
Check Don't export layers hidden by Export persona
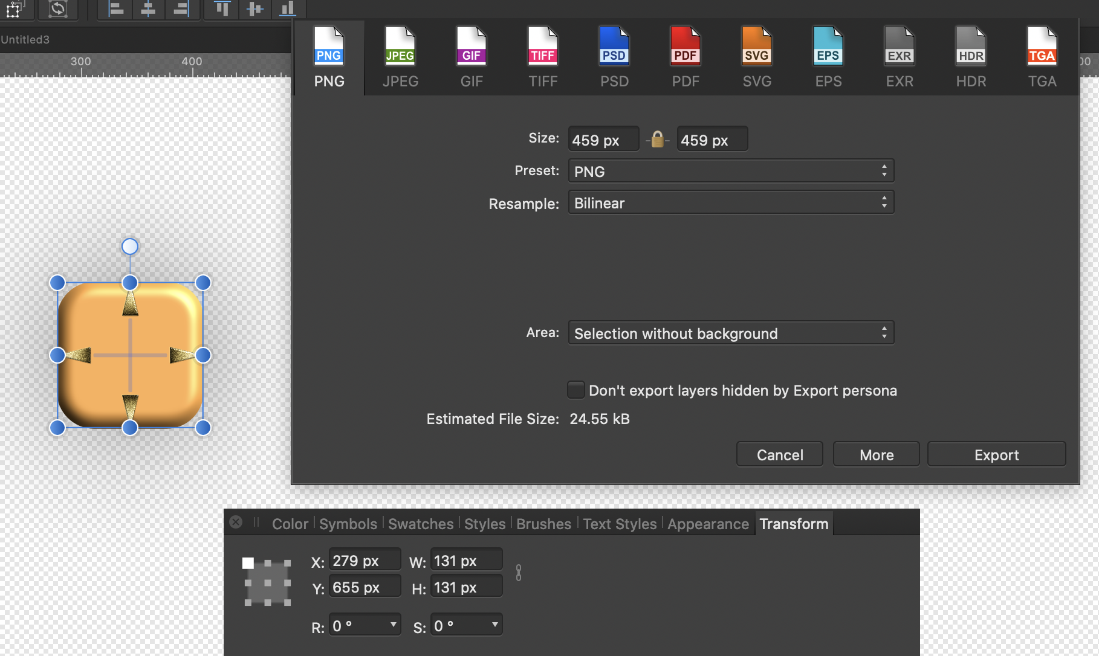[x=575, y=390]
